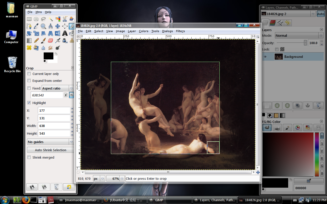The height and width of the screenshot is (204, 327).
Task: Open the No guides dropdown
Action: point(50,142)
